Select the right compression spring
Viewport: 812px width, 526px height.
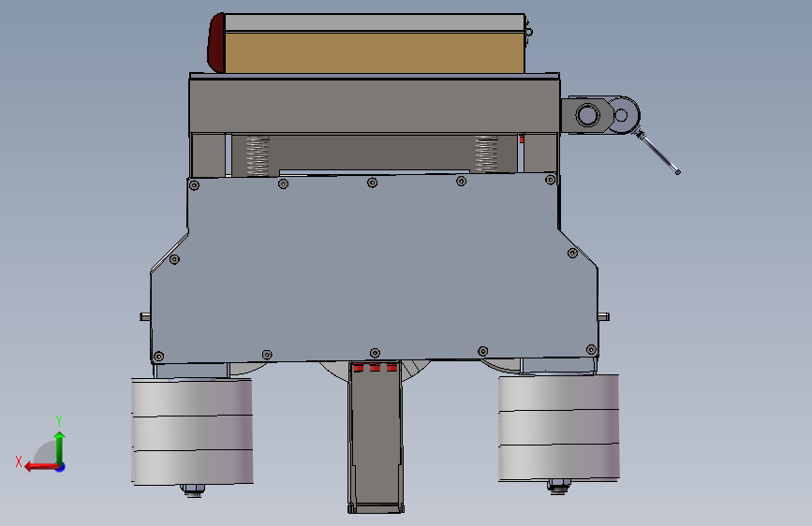(486, 153)
